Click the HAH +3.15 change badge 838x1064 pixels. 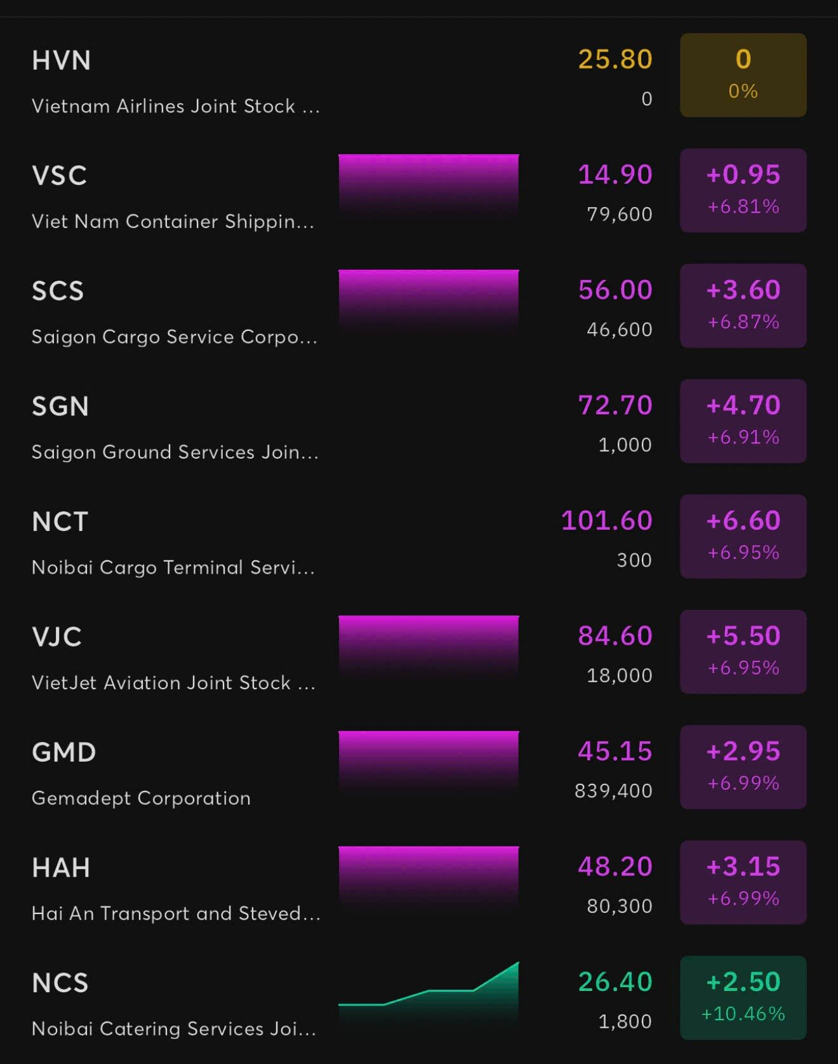743,882
